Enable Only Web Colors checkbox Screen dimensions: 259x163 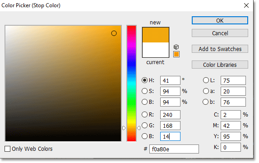click(x=7, y=149)
